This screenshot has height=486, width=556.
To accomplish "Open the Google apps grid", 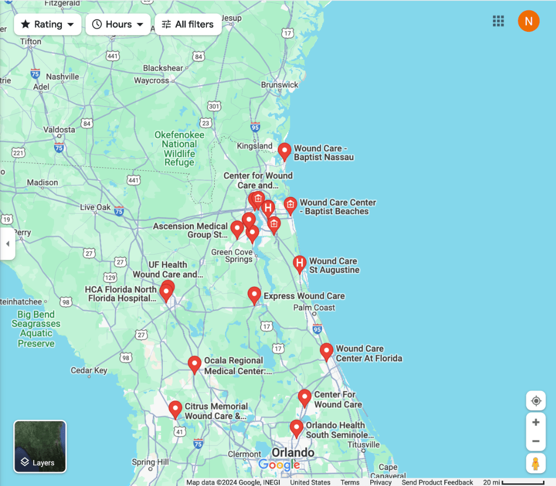I will click(x=498, y=21).
